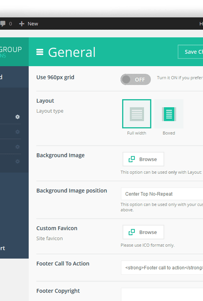Click the Footer Copyright text field
Viewport: 203px width, 301px height.
coord(162,295)
